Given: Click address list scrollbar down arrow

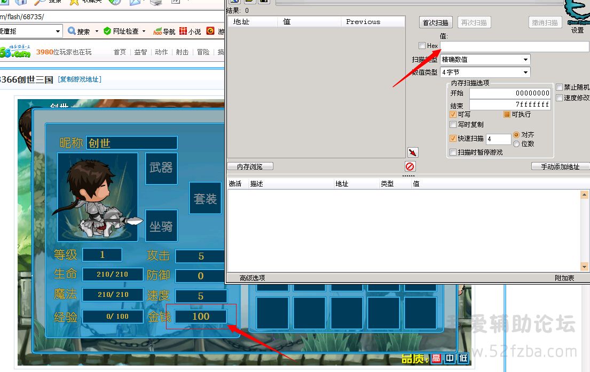Looking at the screenshot, I should (x=584, y=267).
